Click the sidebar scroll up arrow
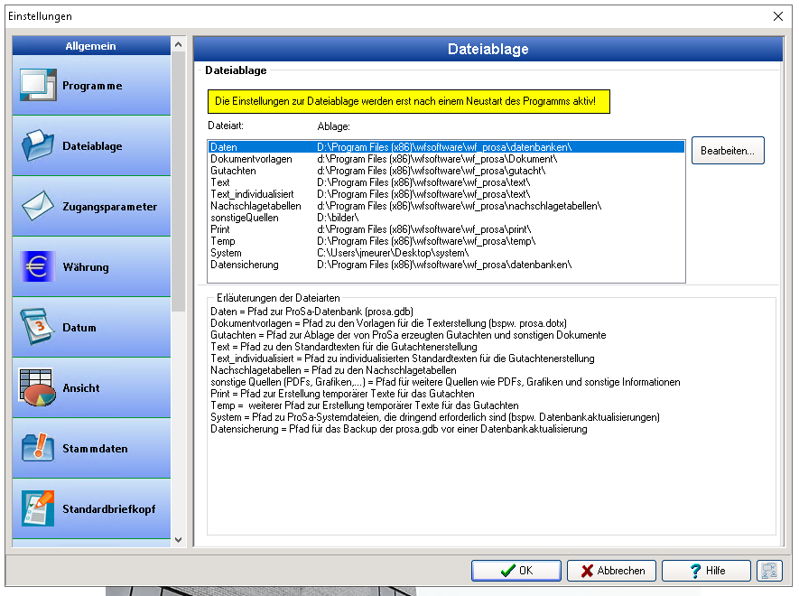The image size is (799, 596). [179, 44]
